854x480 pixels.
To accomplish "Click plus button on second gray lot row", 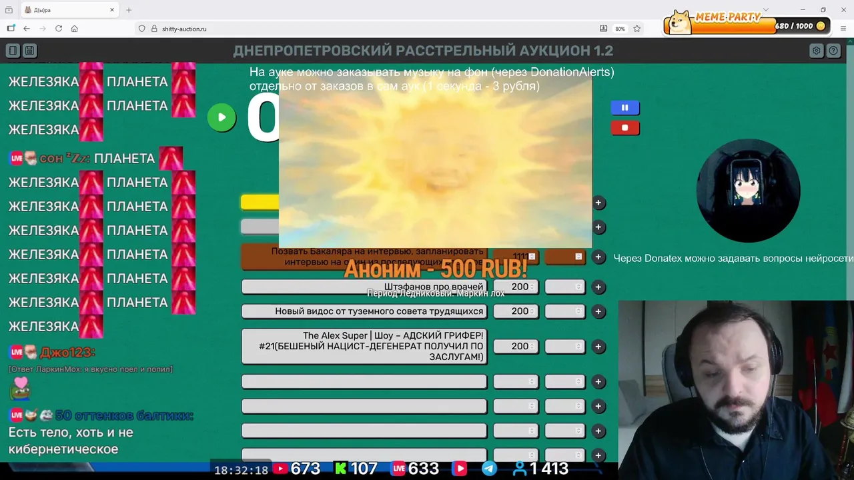I will [598, 227].
